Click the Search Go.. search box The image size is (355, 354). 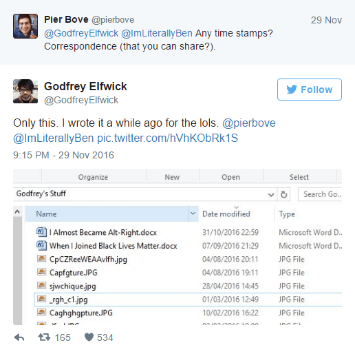[x=320, y=194]
